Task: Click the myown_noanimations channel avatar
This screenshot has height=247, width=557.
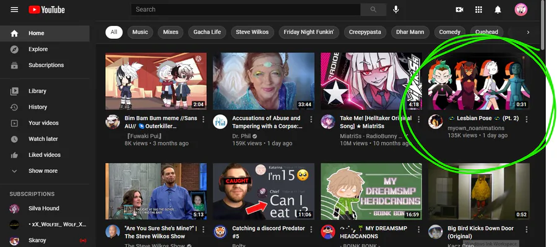Action: [x=435, y=122]
